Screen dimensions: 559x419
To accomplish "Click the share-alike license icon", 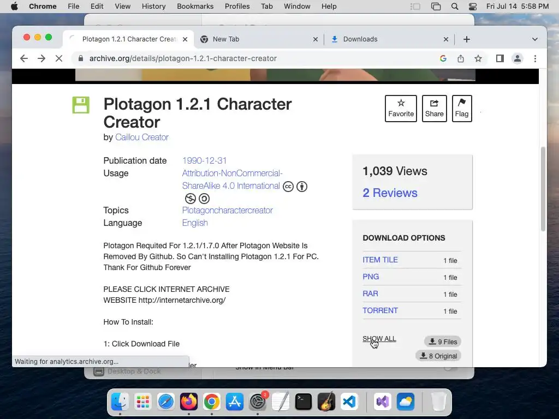I will (x=204, y=199).
